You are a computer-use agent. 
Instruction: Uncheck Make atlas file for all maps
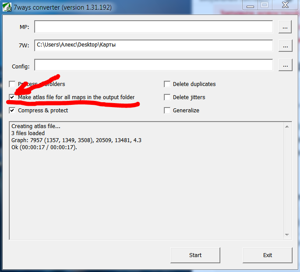(x=12, y=97)
